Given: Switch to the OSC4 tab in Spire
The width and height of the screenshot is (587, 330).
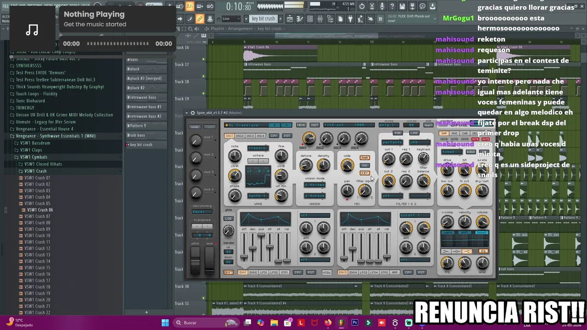Looking at the screenshot, I should click(260, 136).
